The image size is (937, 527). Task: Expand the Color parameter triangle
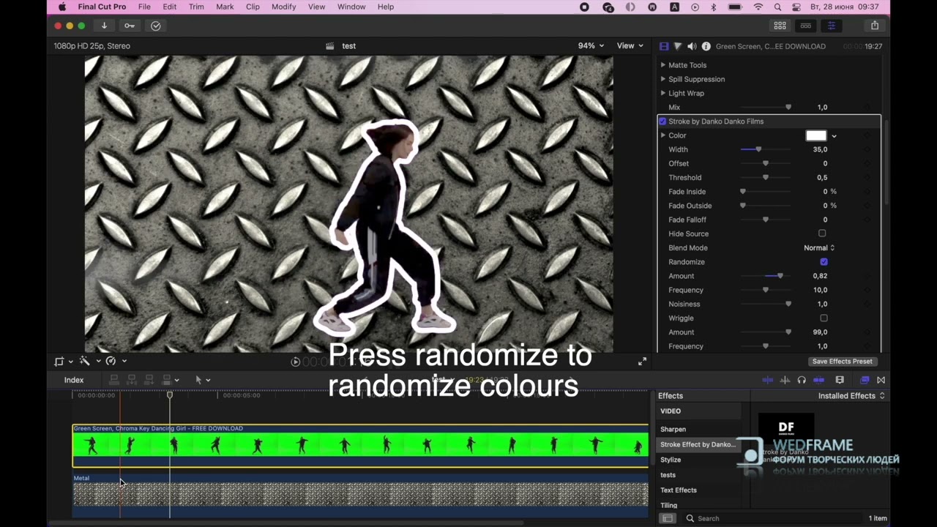pos(663,135)
